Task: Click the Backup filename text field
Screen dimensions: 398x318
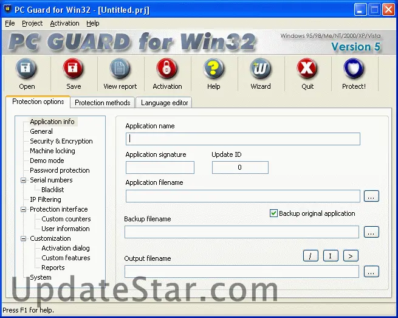Action: click(242, 232)
